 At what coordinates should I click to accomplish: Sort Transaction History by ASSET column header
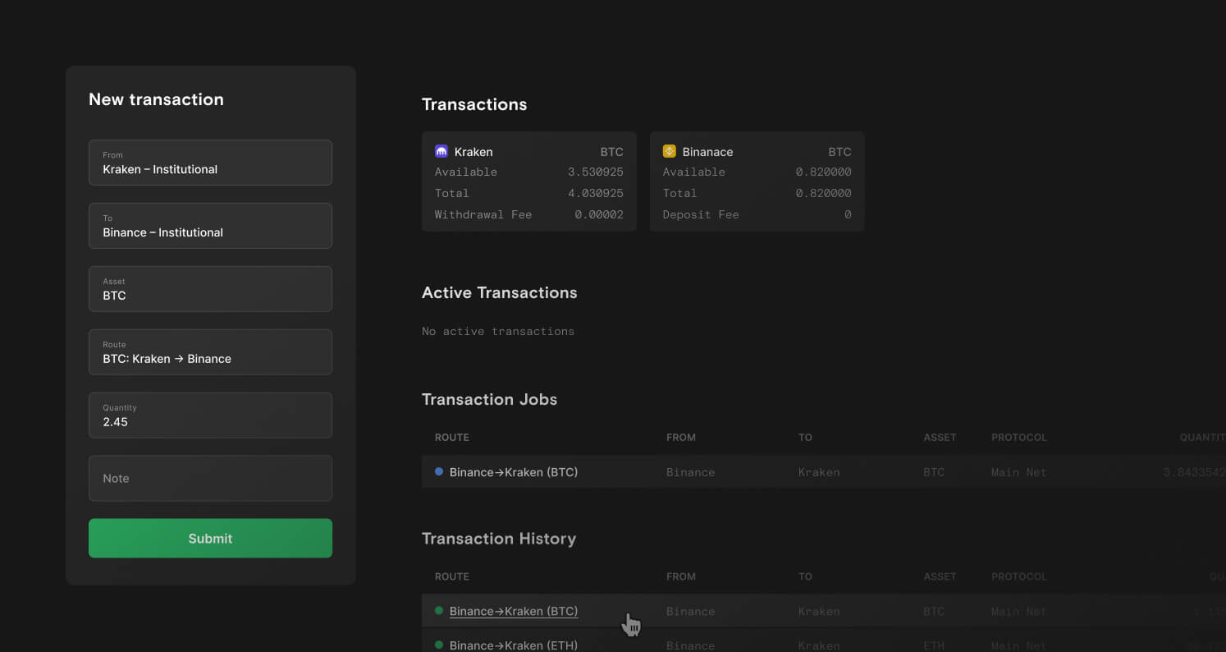coord(940,576)
